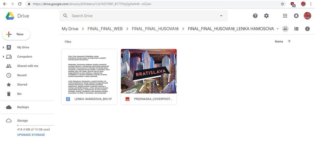Switch to list view layout
This screenshot has height=148, width=315.
click(296, 29)
